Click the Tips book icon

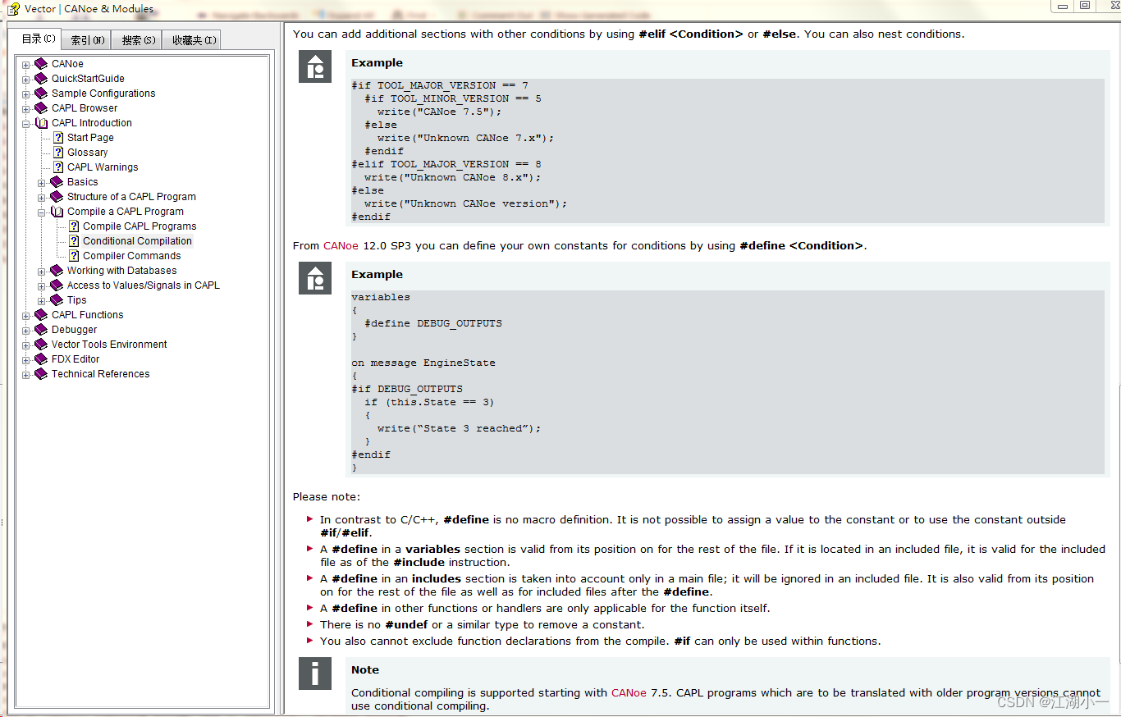[57, 300]
